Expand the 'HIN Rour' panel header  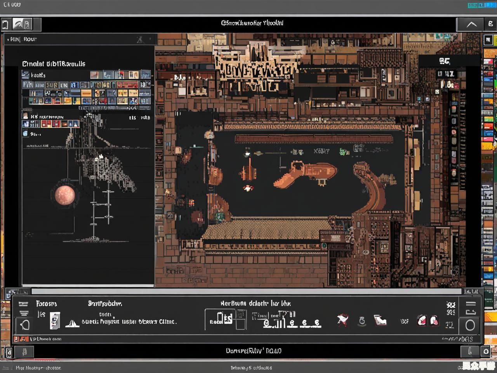(23, 39)
